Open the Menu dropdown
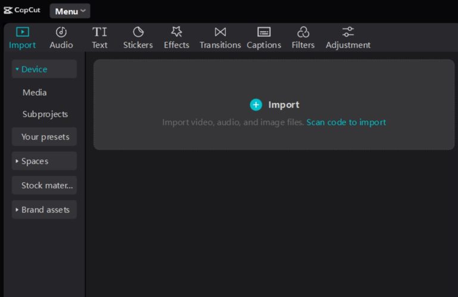458x297 pixels. point(70,11)
